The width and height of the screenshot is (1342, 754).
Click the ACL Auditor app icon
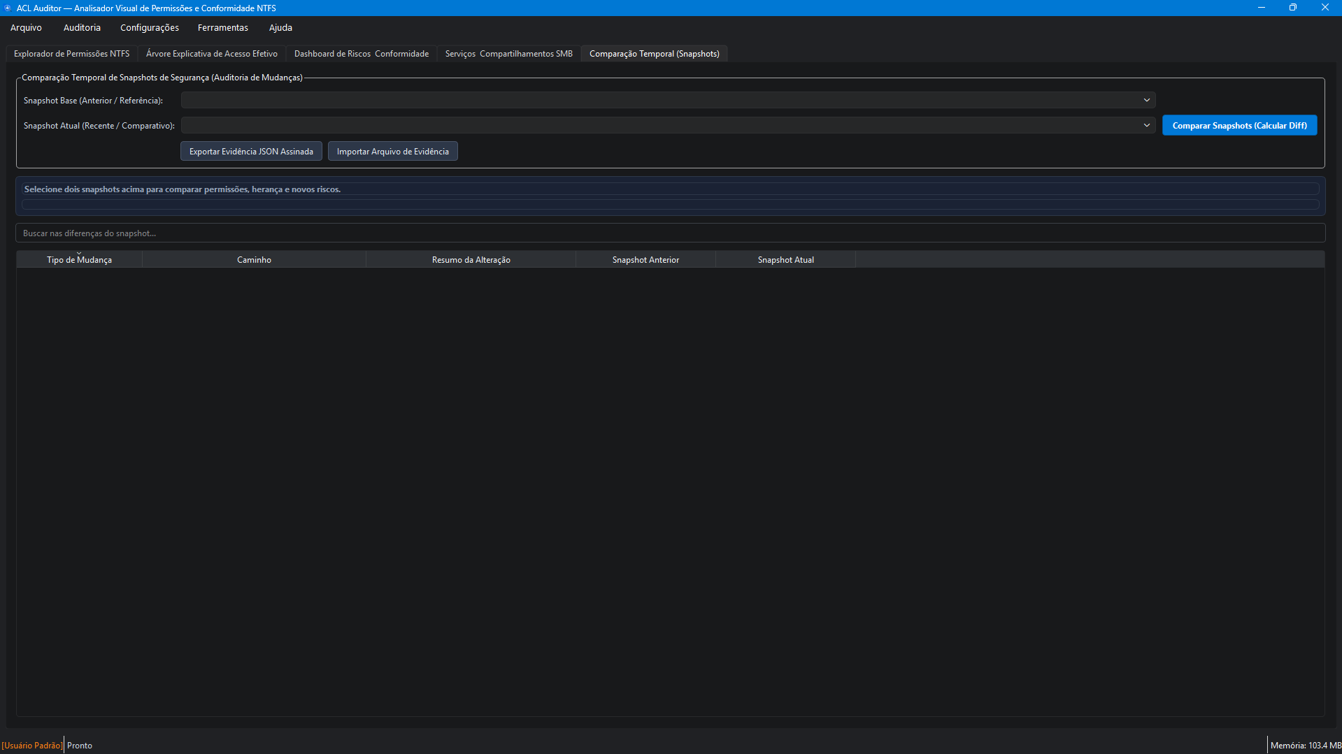(x=8, y=8)
